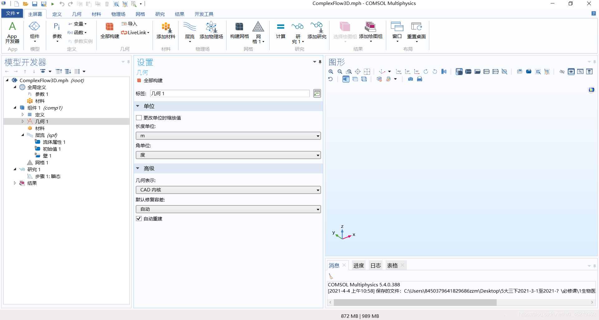Switch to the xz view
Screen dimensions: 599x320
pyautogui.click(x=417, y=72)
